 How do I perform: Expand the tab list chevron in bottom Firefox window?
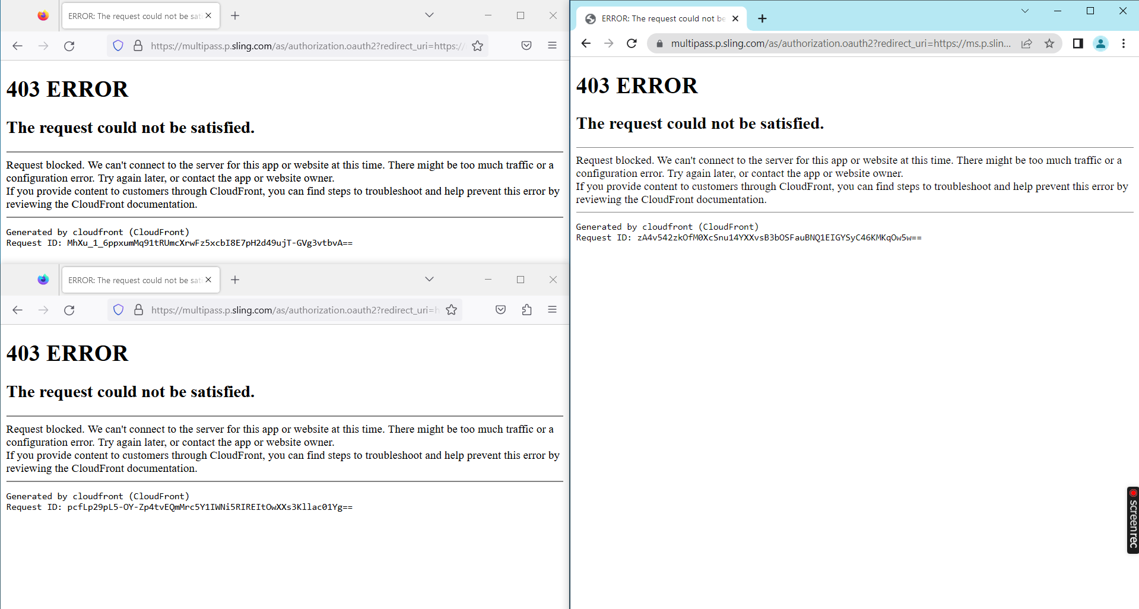tap(429, 278)
